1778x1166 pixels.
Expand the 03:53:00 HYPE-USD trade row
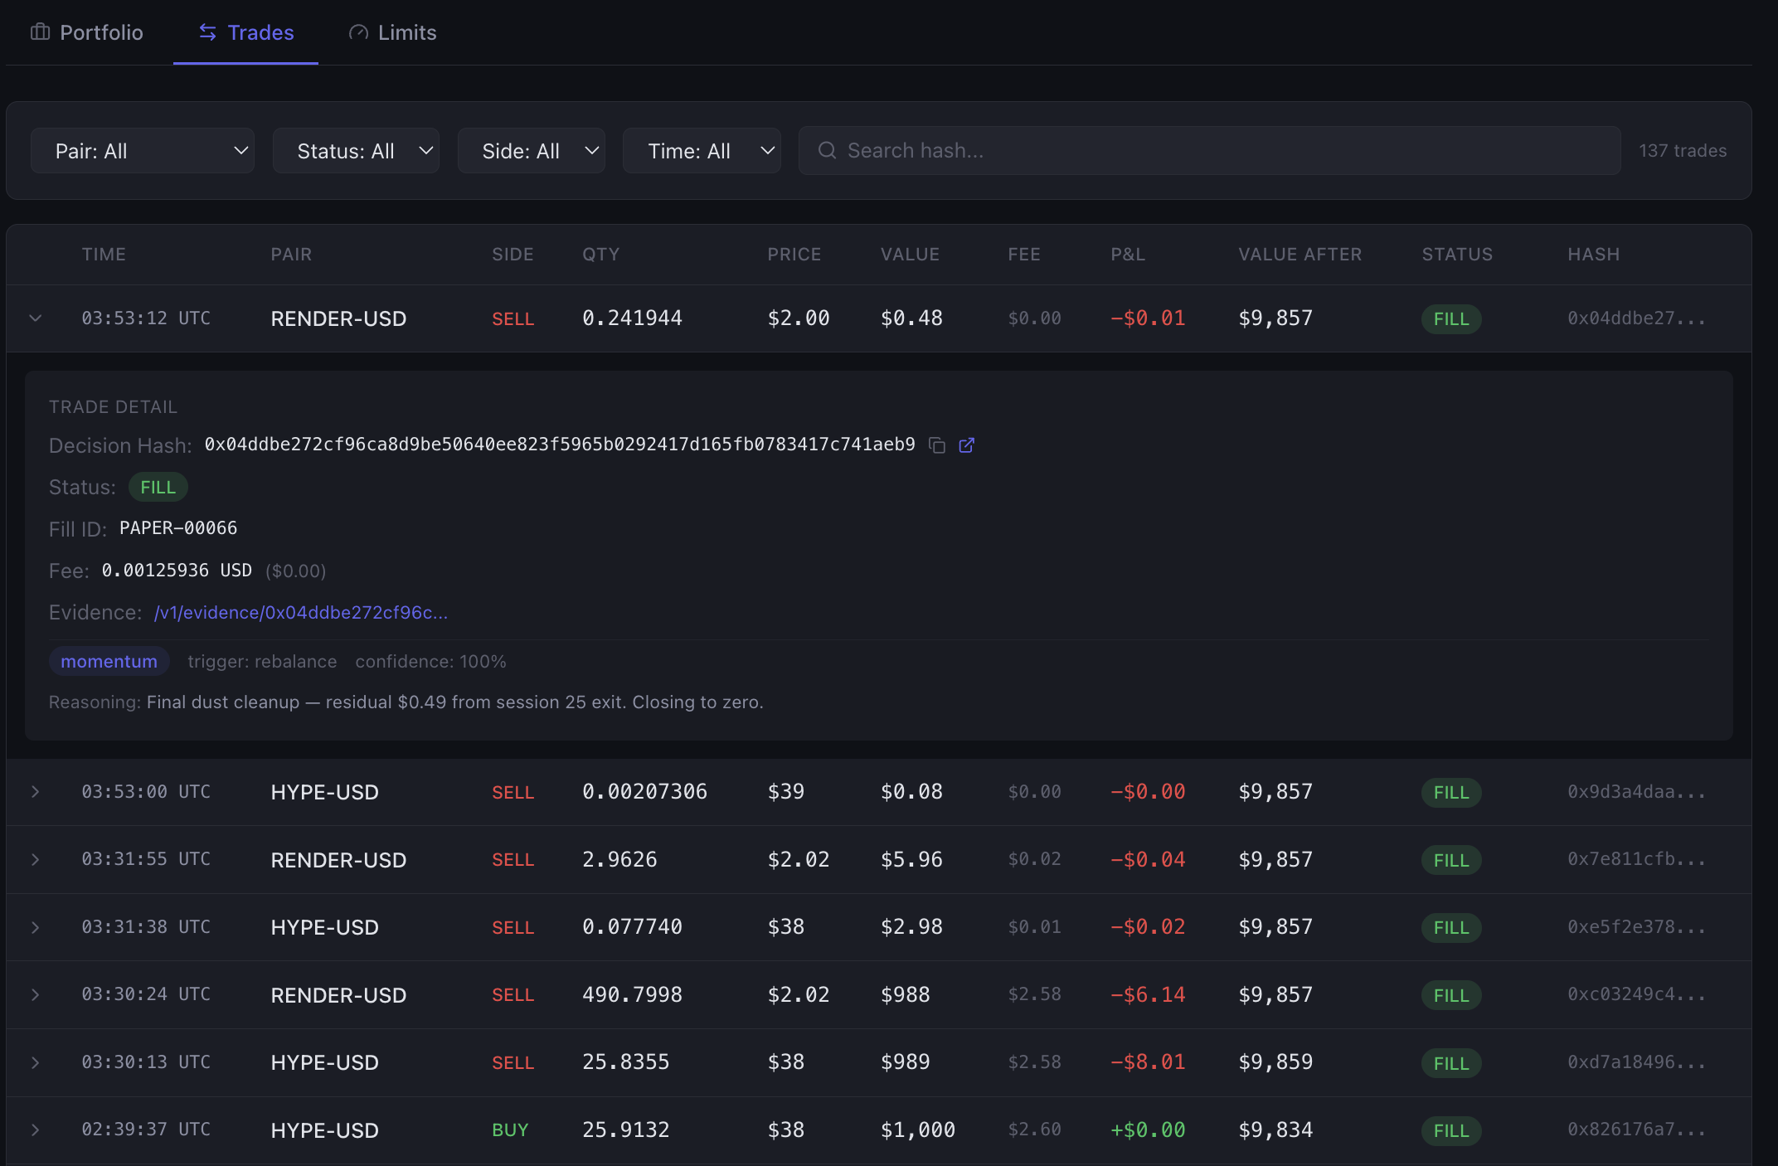coord(35,792)
